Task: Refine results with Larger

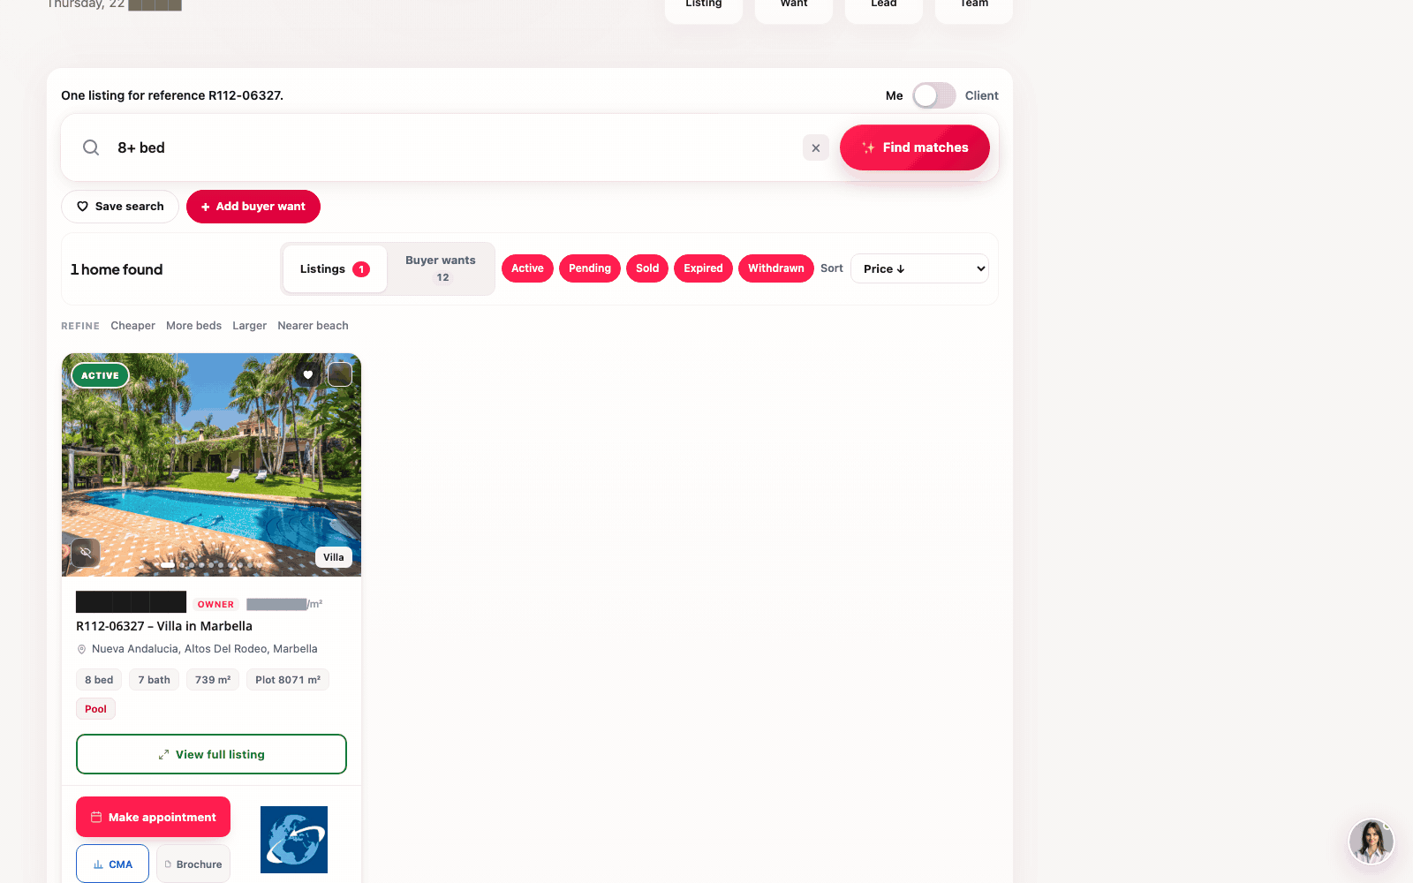Action: coord(250,326)
